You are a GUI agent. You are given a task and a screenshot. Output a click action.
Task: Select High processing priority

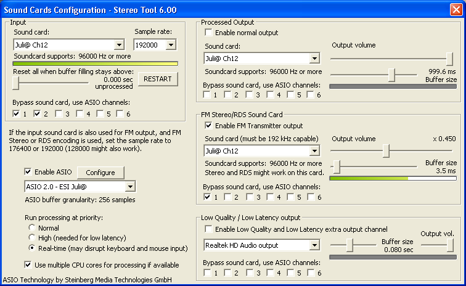coord(32,237)
